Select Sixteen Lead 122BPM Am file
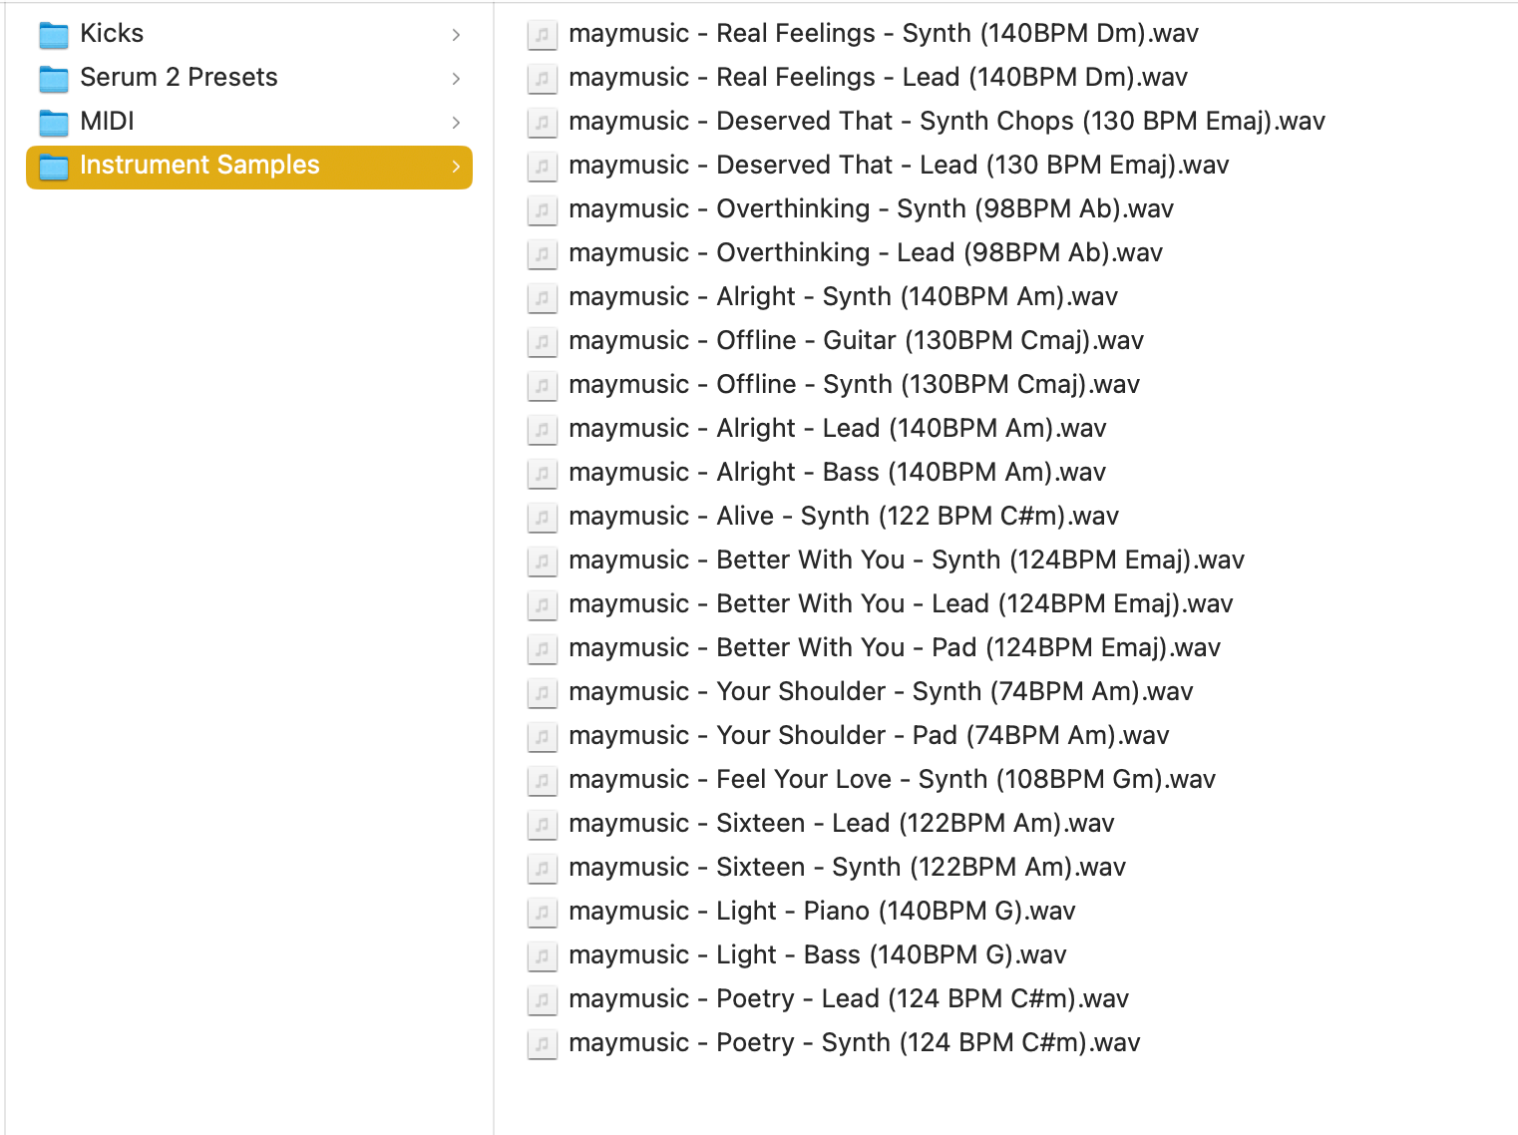Screen dimensions: 1518x1135 [841, 824]
